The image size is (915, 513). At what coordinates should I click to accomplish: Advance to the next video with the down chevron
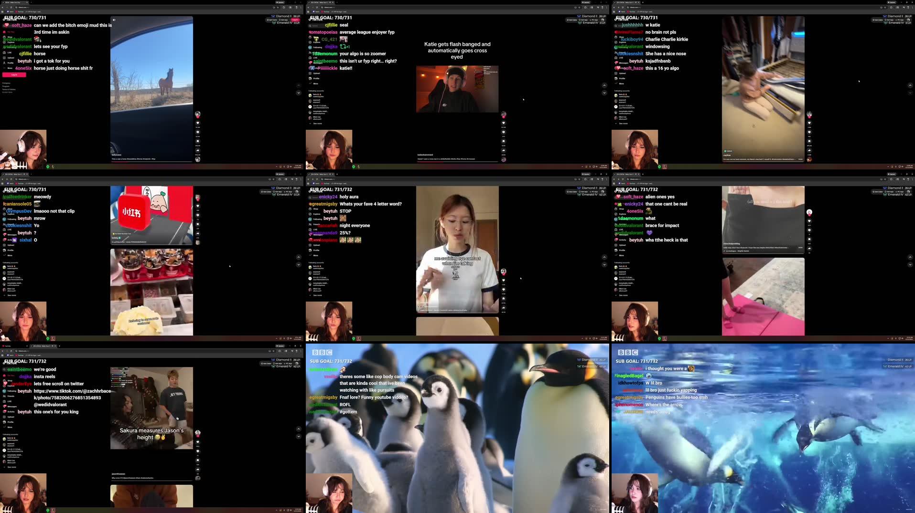(299, 93)
